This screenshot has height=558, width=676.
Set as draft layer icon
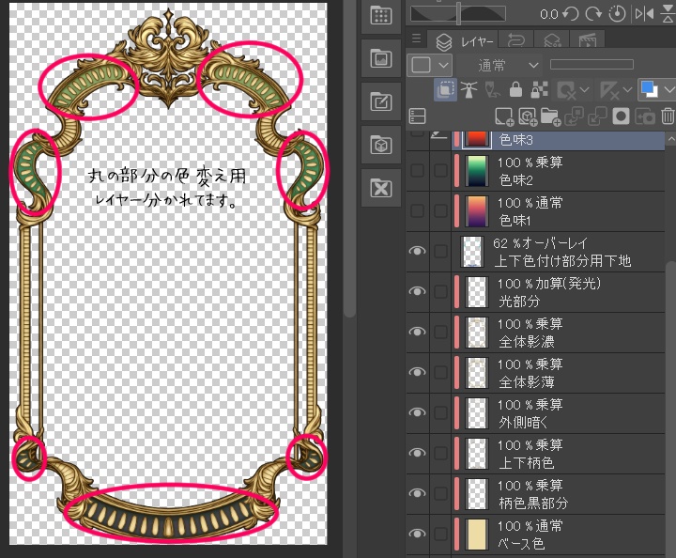(x=492, y=90)
